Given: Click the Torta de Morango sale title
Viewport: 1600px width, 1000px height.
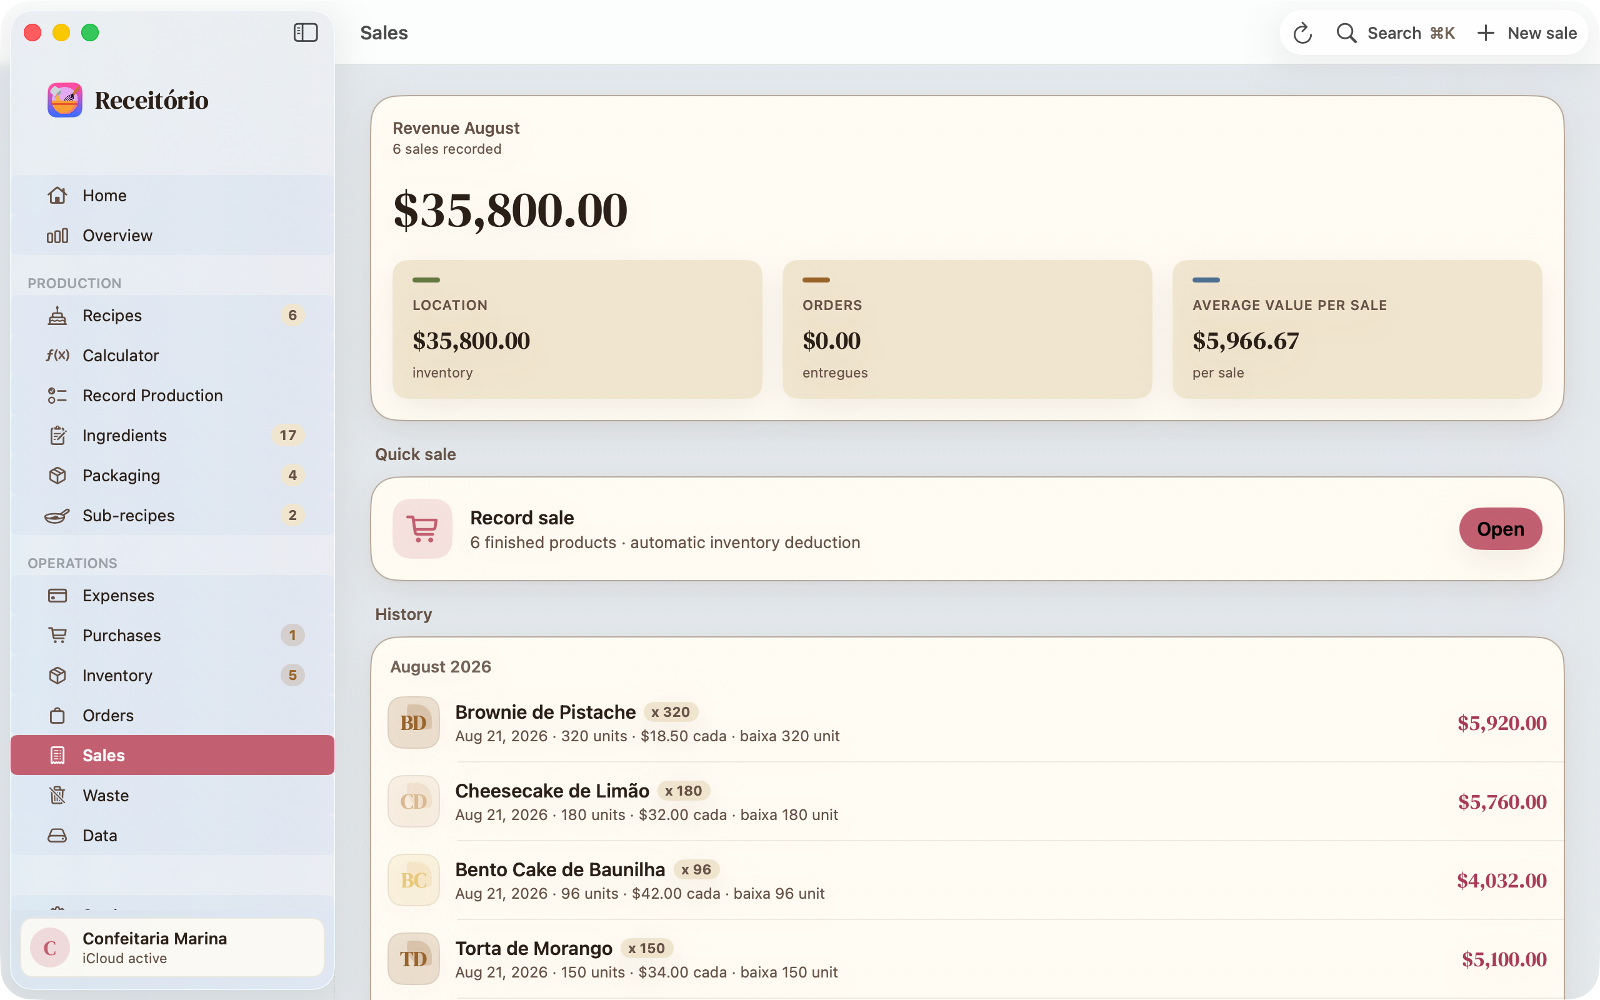Looking at the screenshot, I should point(534,947).
